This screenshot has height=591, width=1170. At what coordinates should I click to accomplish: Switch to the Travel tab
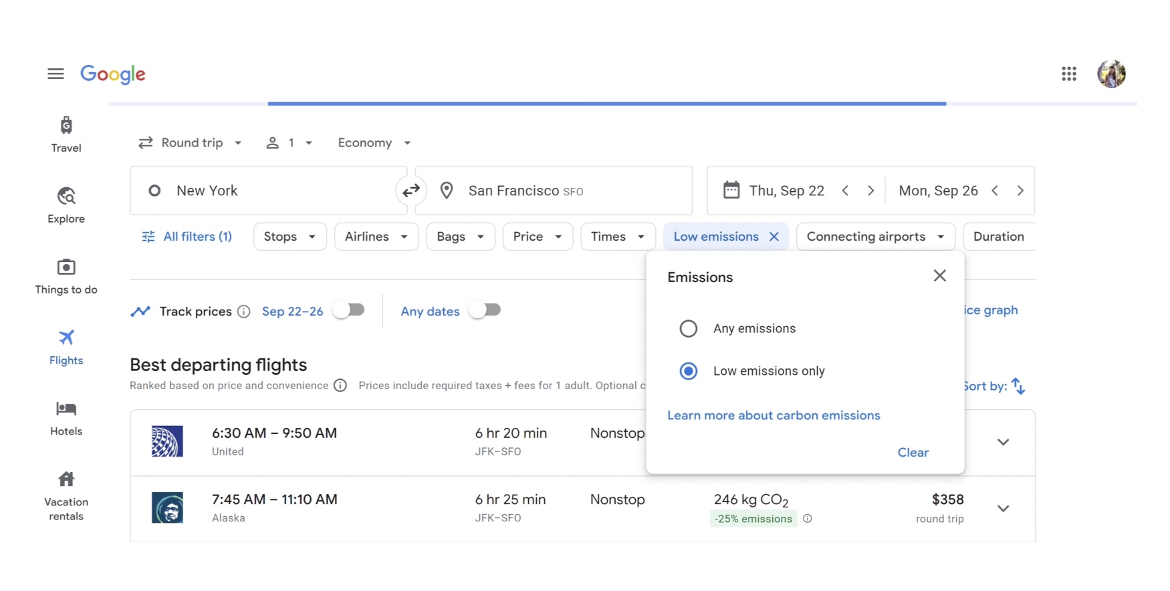pyautogui.click(x=66, y=134)
